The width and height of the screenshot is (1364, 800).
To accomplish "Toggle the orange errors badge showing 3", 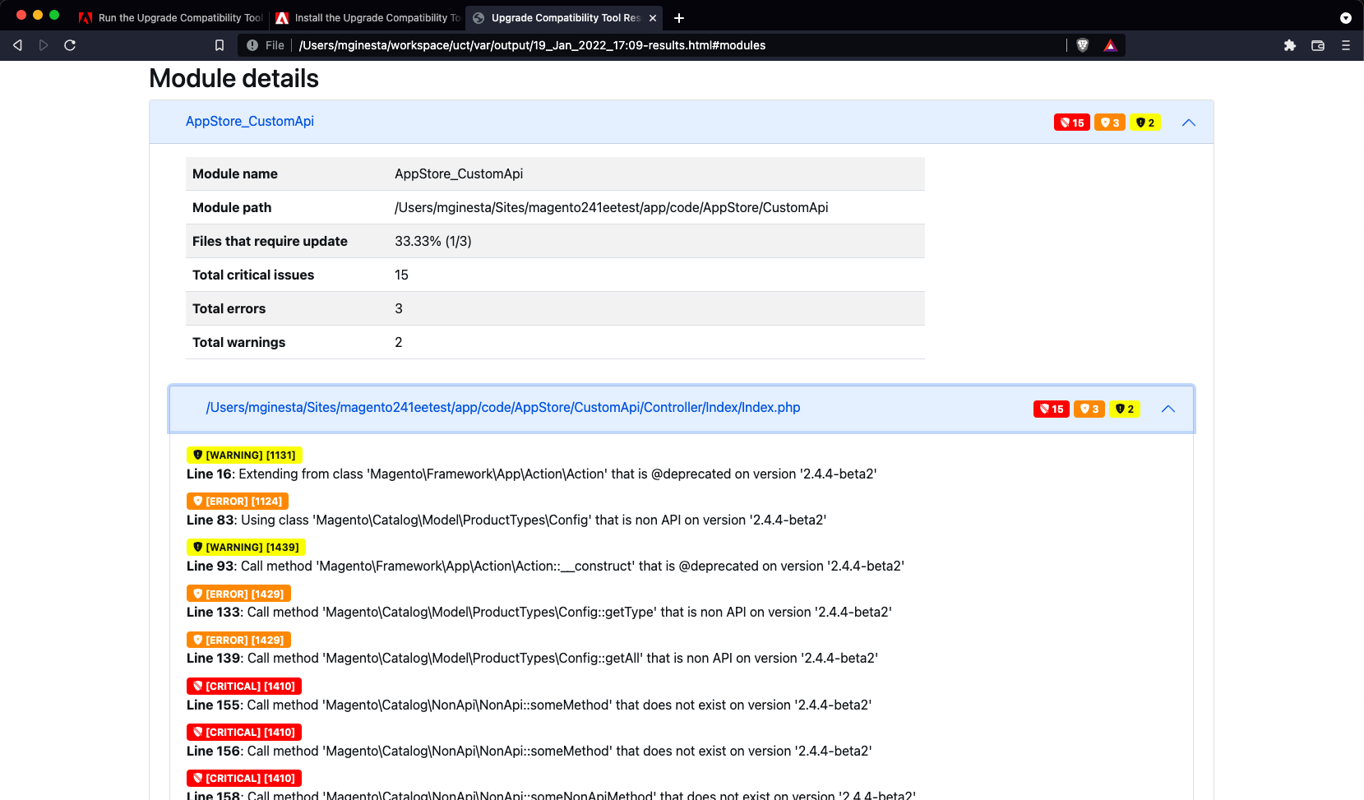I will [x=1110, y=122].
